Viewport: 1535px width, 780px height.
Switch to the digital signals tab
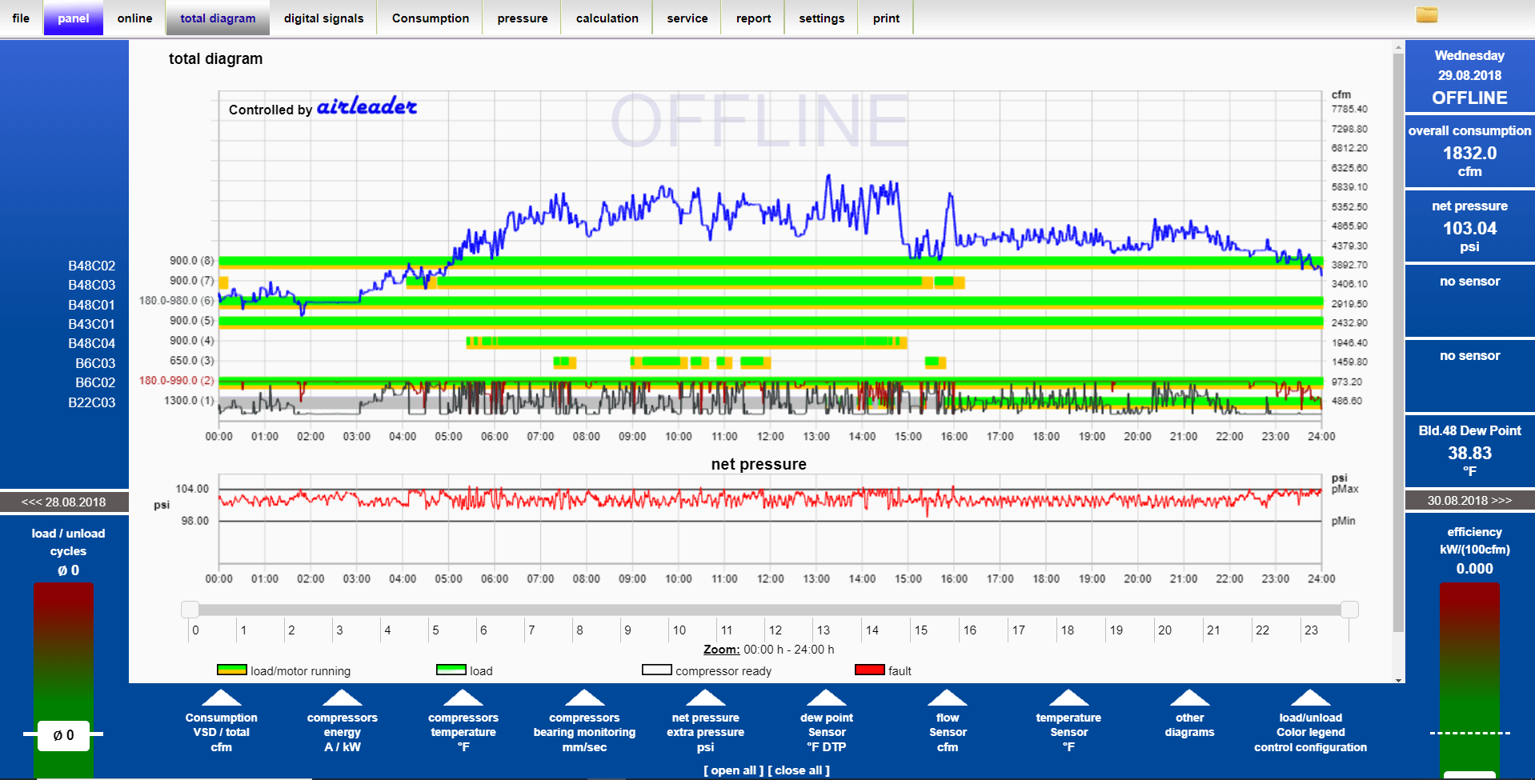[323, 18]
